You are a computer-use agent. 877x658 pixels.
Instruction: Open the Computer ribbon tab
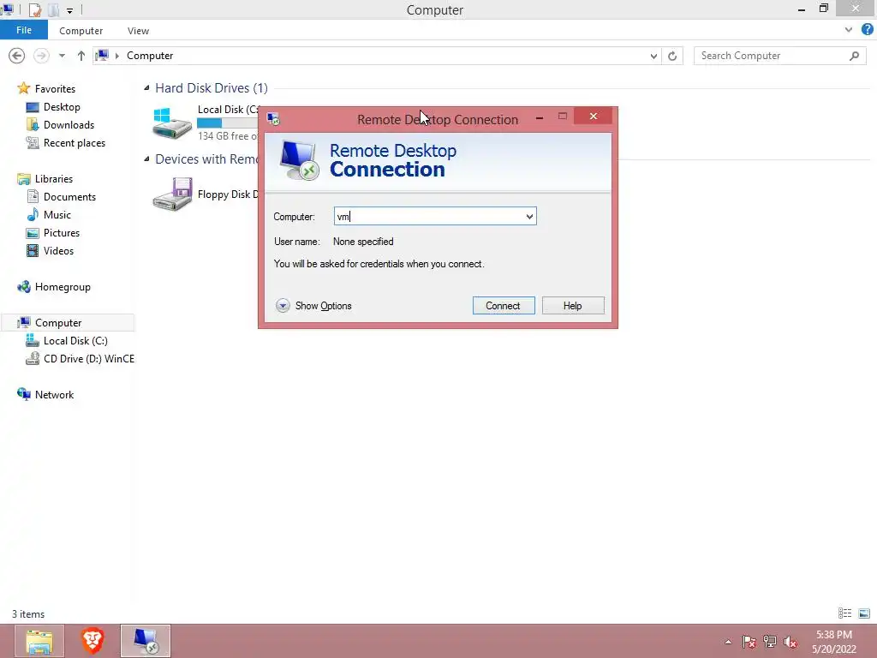[x=81, y=31]
